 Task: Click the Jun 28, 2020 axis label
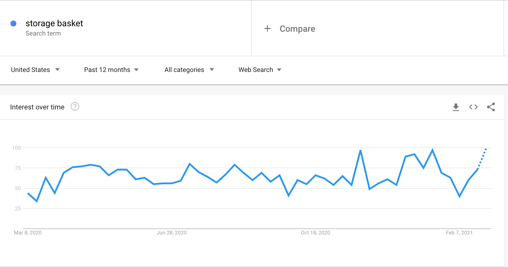click(172, 233)
